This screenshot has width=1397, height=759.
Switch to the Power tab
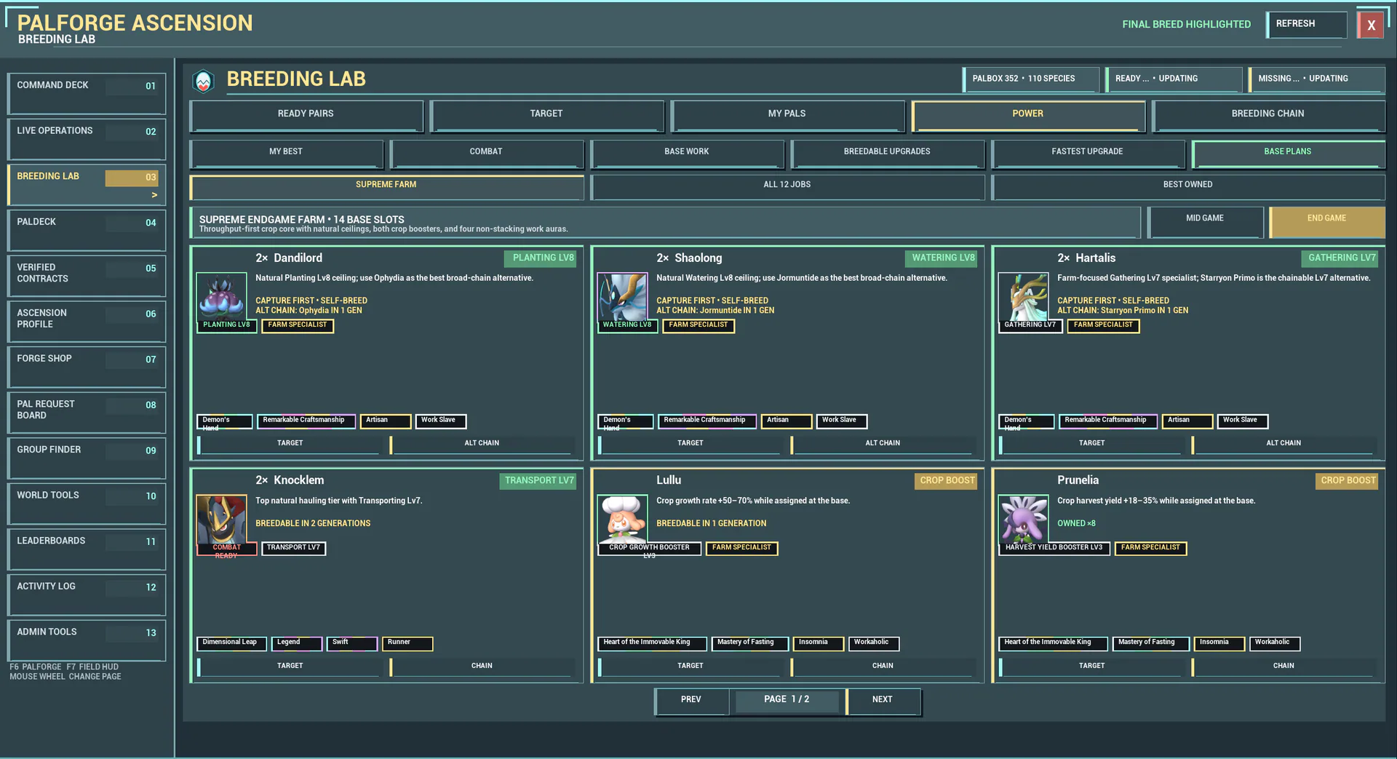pos(1028,116)
